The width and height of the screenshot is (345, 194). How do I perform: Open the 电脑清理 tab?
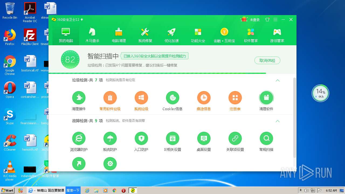tap(119, 35)
